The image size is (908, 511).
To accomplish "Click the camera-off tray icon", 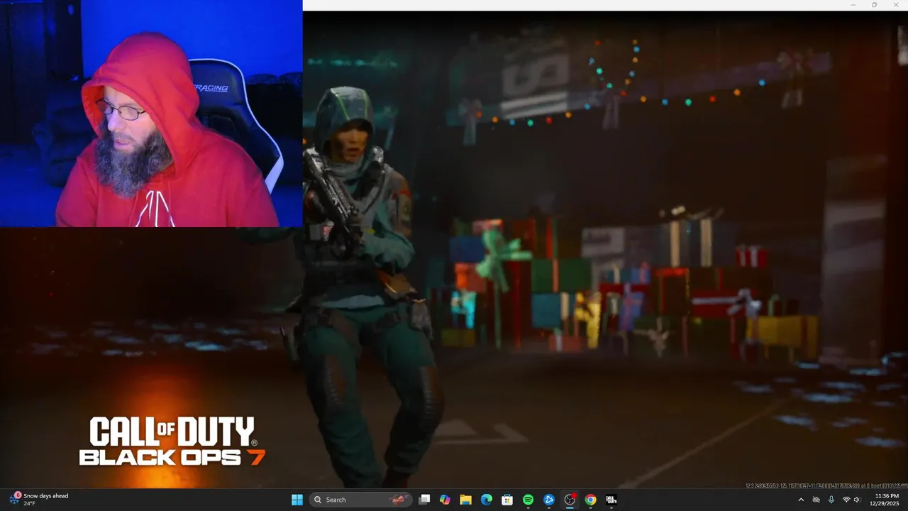I will [x=816, y=500].
